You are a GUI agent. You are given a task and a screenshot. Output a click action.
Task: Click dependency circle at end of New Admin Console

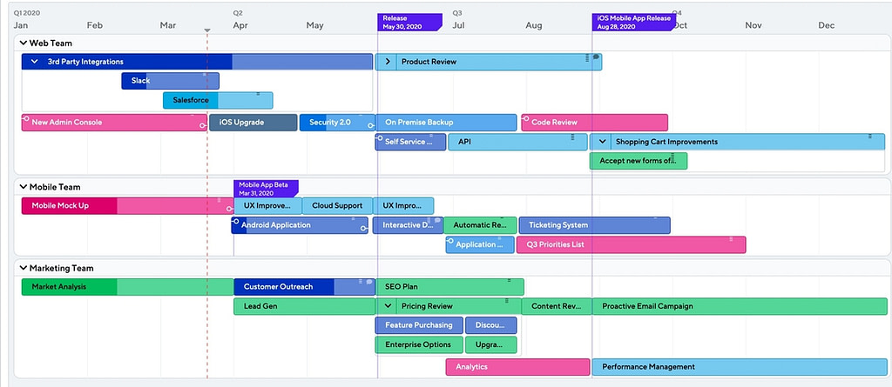(203, 125)
